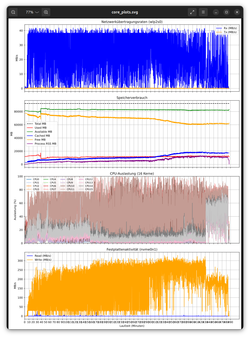
Task: Select the Process RSS MB legend entry
Action: (42, 144)
